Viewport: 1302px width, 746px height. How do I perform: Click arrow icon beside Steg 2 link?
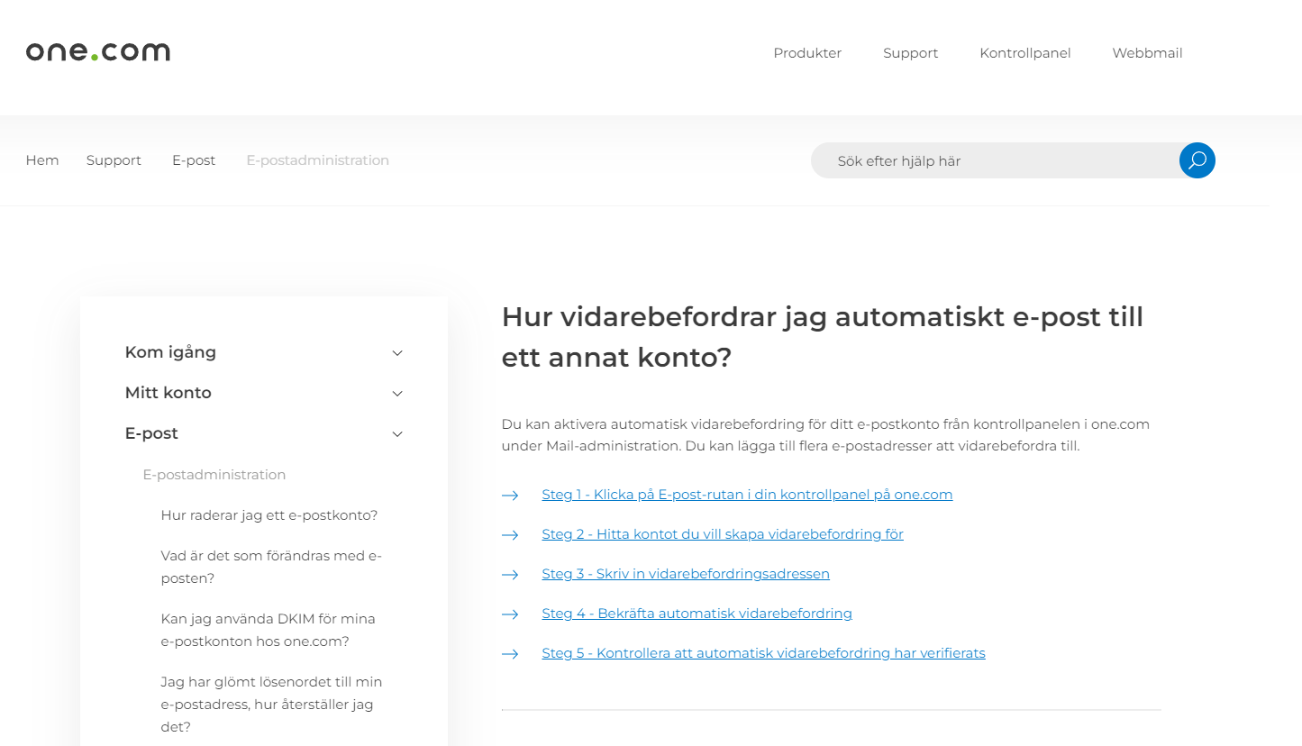[510, 535]
